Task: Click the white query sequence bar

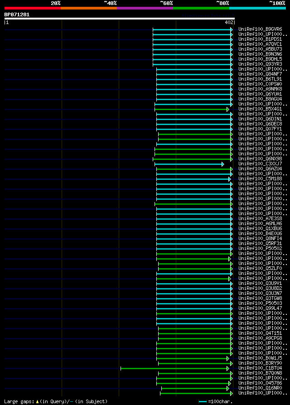Action: (x=119, y=19)
